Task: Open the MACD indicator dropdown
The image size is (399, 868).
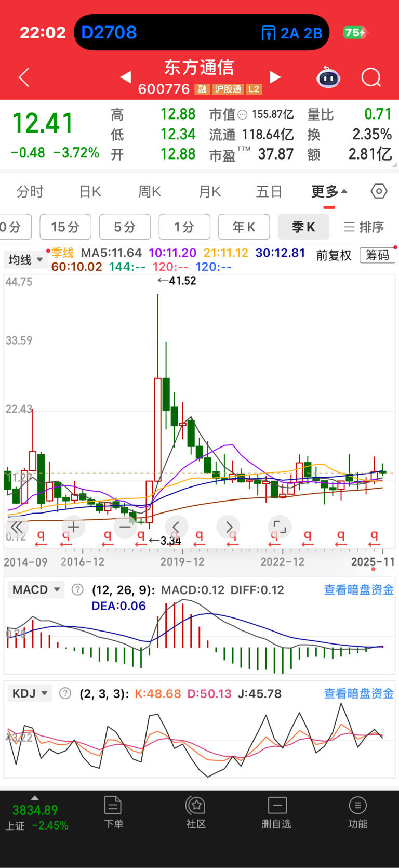Action: coord(36,590)
